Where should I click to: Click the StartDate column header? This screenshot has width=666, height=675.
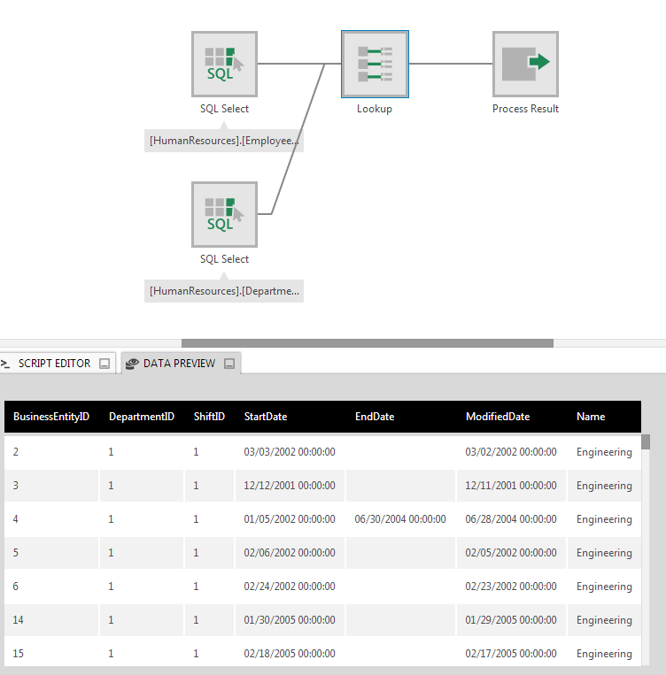[x=266, y=417]
